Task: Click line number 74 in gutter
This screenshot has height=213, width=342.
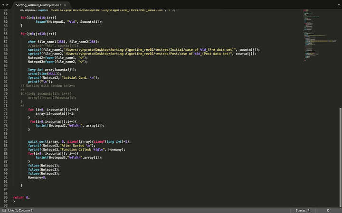Action: (x=5, y=110)
